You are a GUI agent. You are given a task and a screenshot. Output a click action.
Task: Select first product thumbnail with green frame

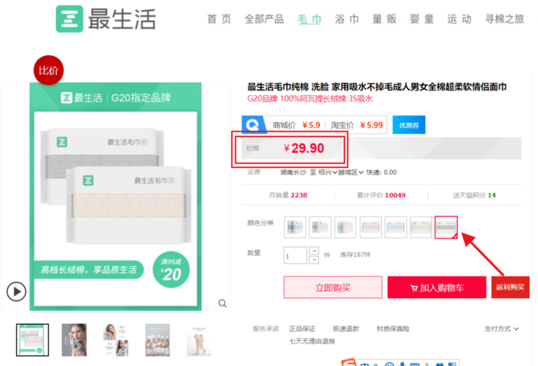click(32, 339)
